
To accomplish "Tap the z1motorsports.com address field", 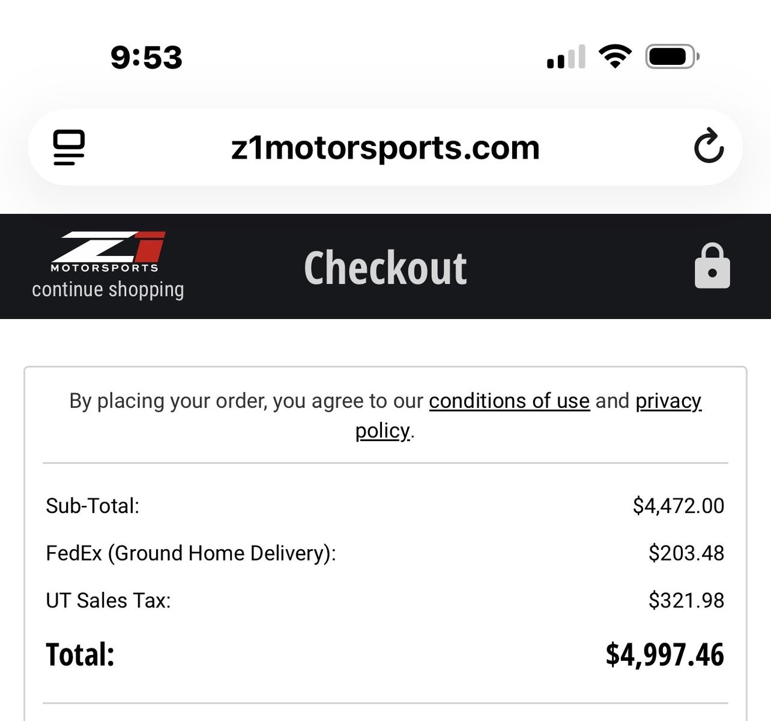I will click(x=385, y=147).
